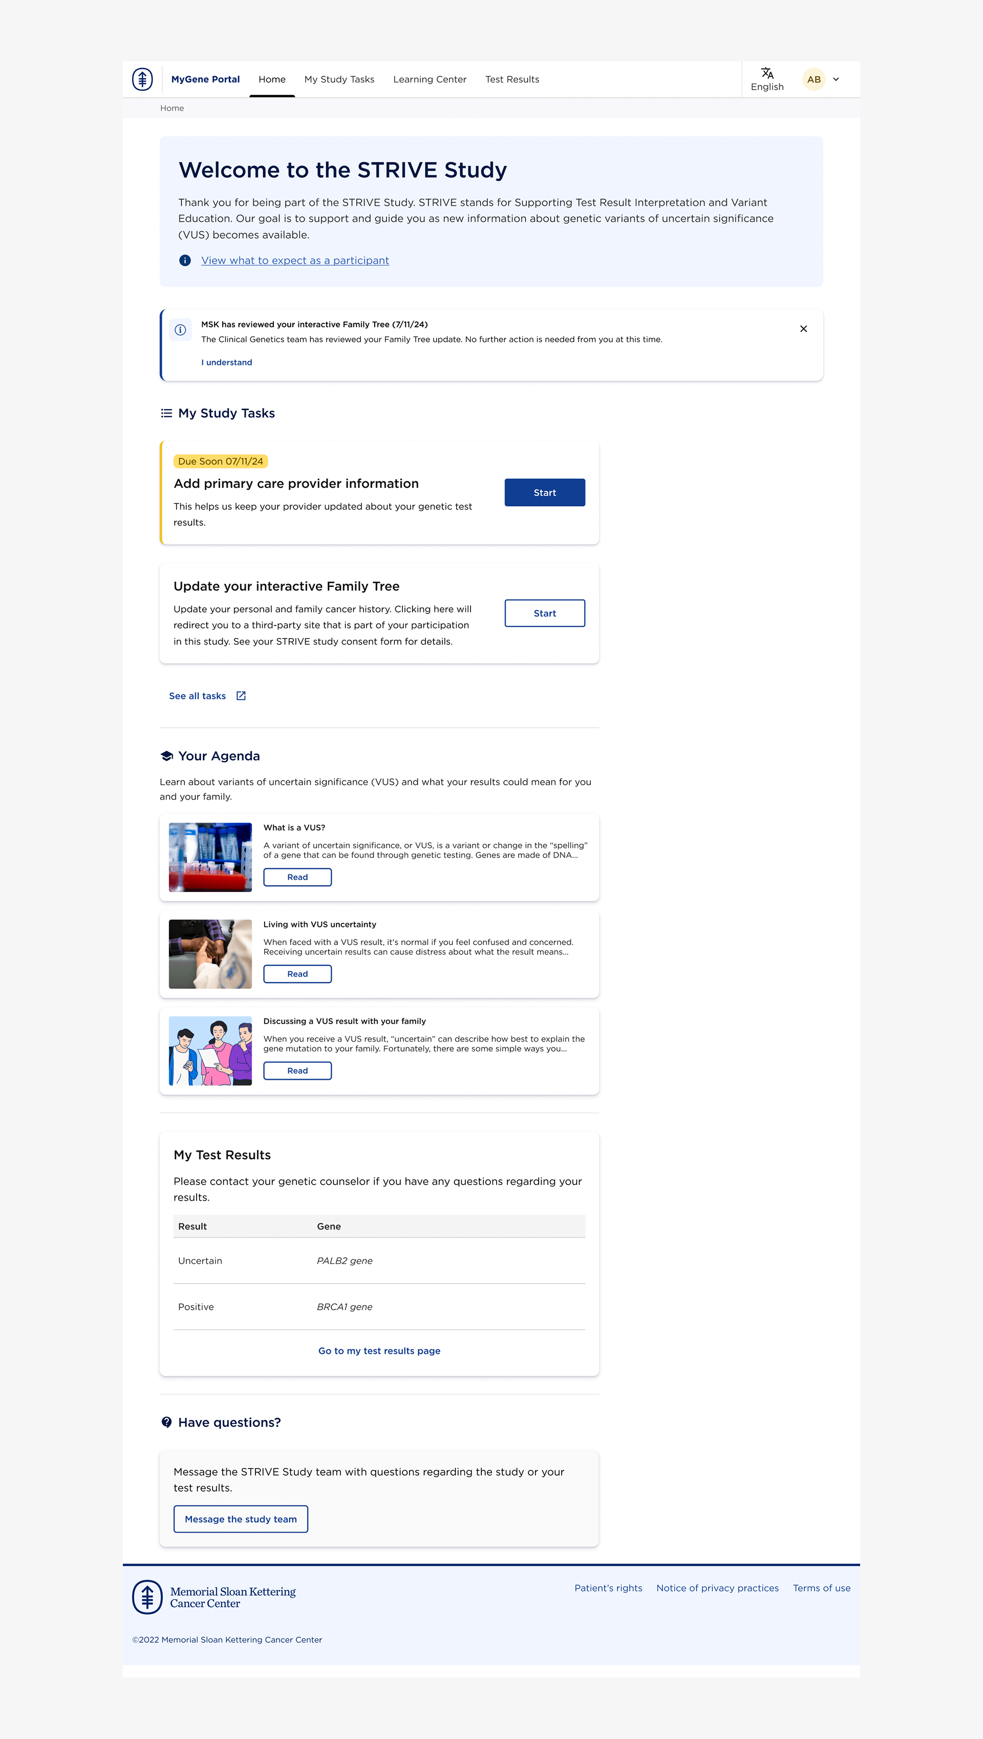Read the What is a VUS article
Viewport: 983px width, 1739px height.
tap(297, 877)
